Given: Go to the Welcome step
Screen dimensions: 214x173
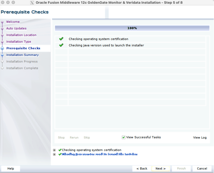Looking at the screenshot, I should 13,22.
